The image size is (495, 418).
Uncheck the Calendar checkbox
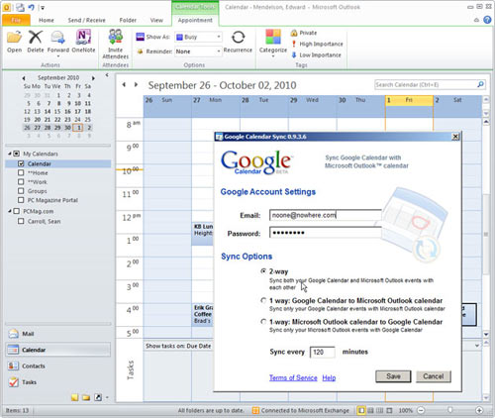click(x=21, y=163)
